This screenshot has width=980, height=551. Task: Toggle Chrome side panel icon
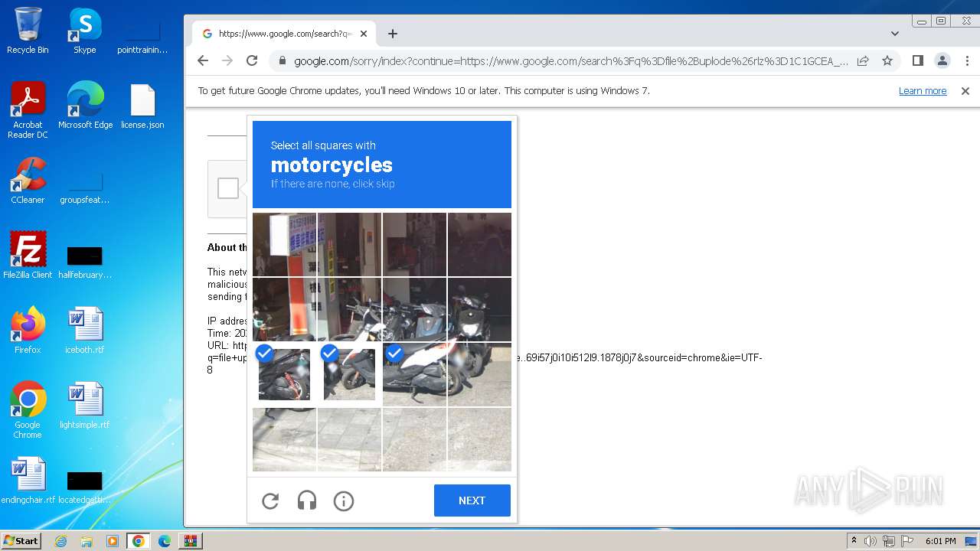(918, 60)
